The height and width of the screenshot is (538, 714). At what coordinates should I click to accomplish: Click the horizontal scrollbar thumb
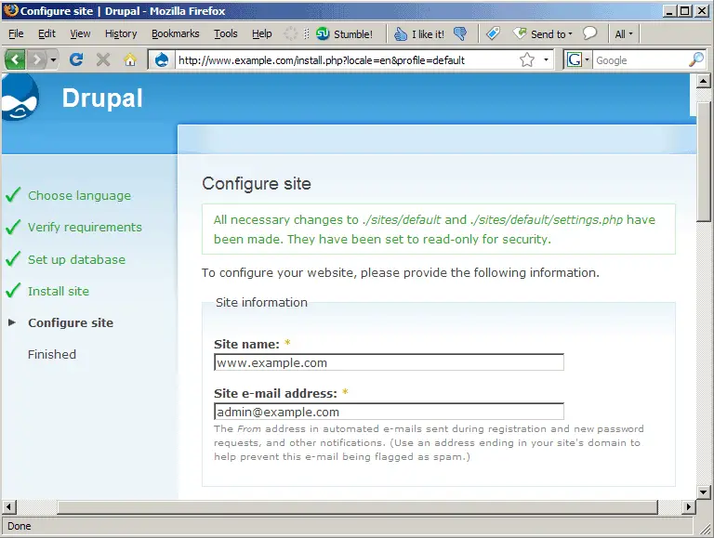point(357,506)
